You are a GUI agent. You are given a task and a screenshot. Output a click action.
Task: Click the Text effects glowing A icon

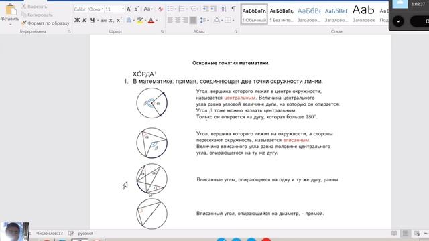pyautogui.click(x=129, y=20)
